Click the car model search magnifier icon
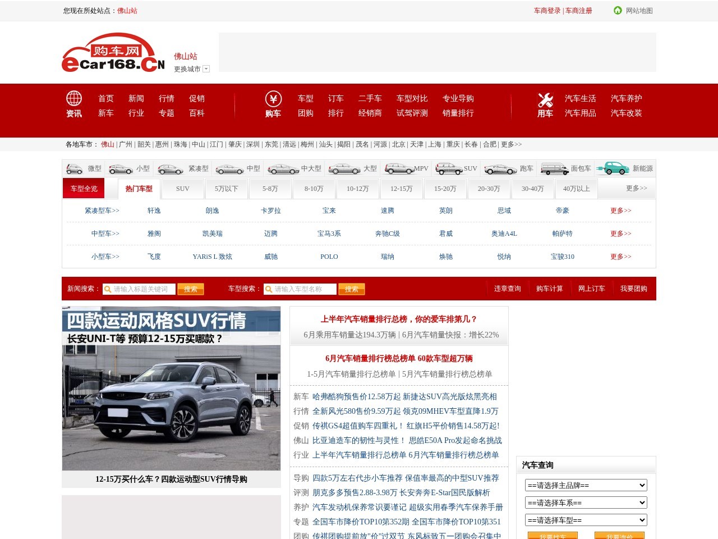This screenshot has height=539, width=718. click(269, 289)
